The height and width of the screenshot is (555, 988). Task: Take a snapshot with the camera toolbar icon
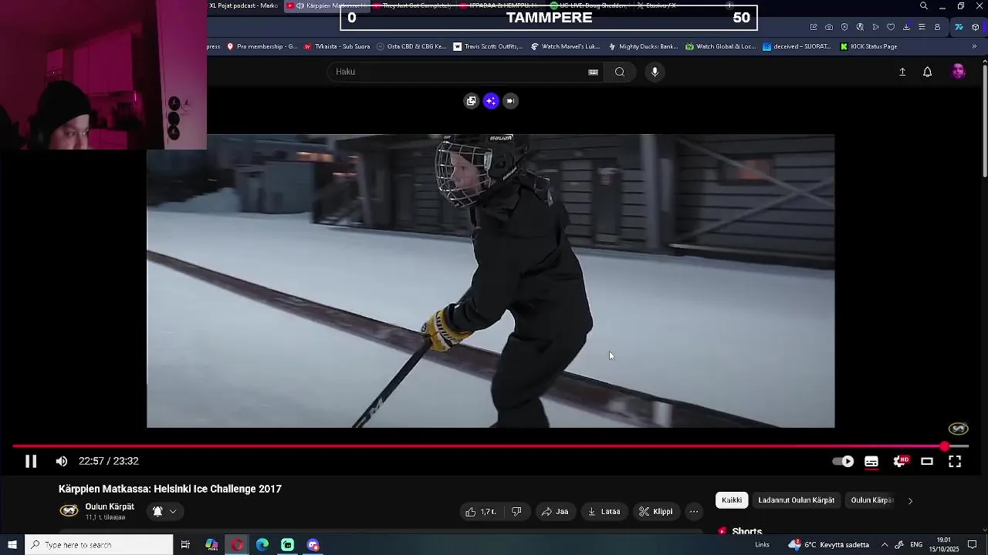(x=829, y=27)
